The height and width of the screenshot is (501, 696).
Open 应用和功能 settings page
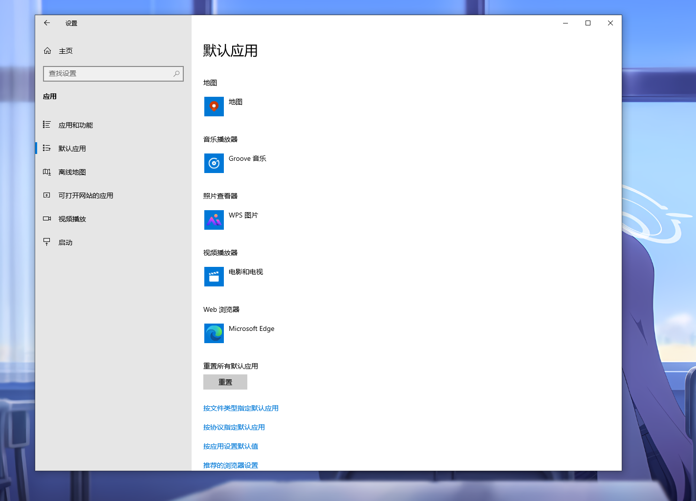113,125
